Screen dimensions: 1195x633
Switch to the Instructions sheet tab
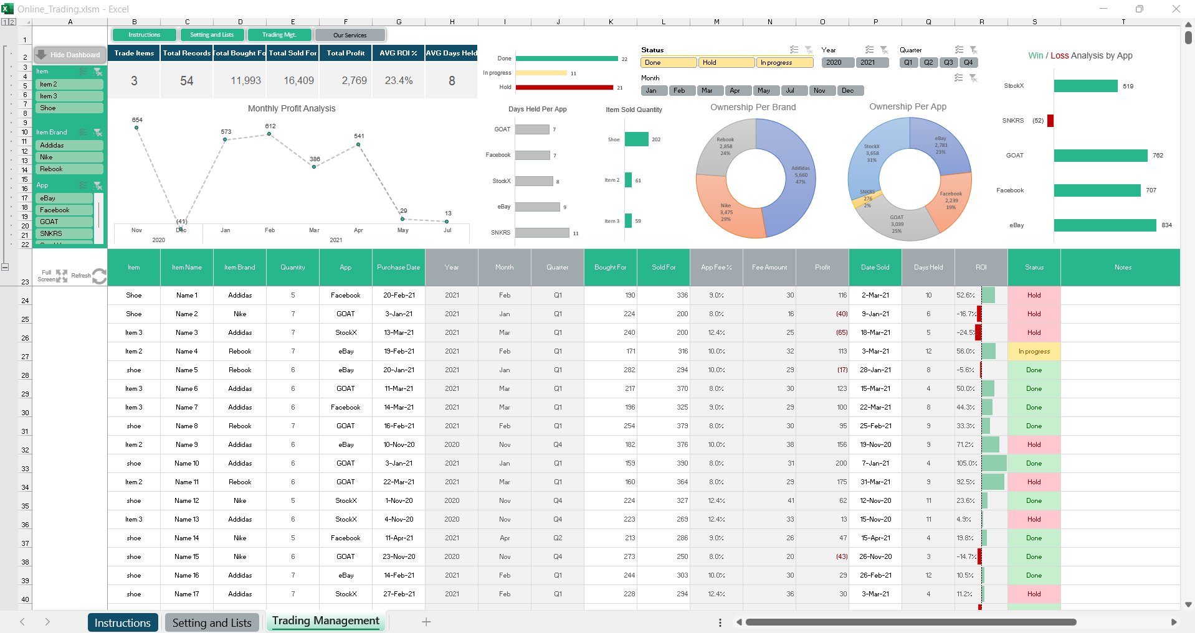click(x=123, y=622)
